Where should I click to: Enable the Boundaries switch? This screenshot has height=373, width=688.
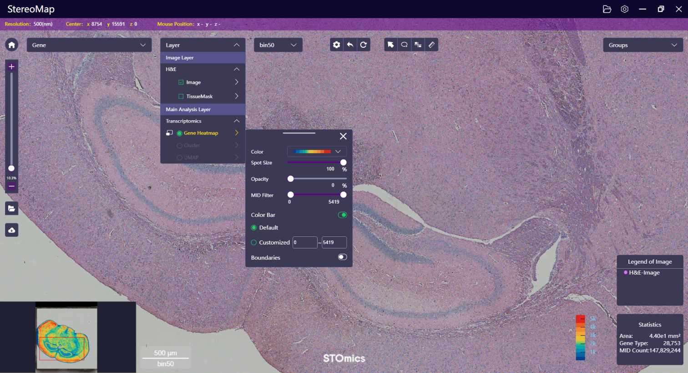342,257
